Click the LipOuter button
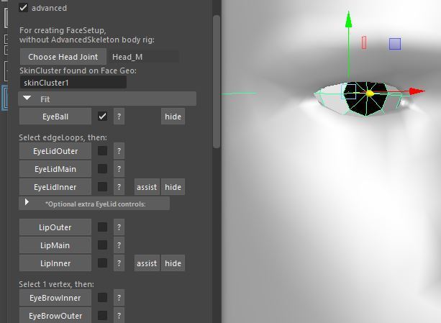Viewport: 441px width, 323px height. click(x=55, y=227)
